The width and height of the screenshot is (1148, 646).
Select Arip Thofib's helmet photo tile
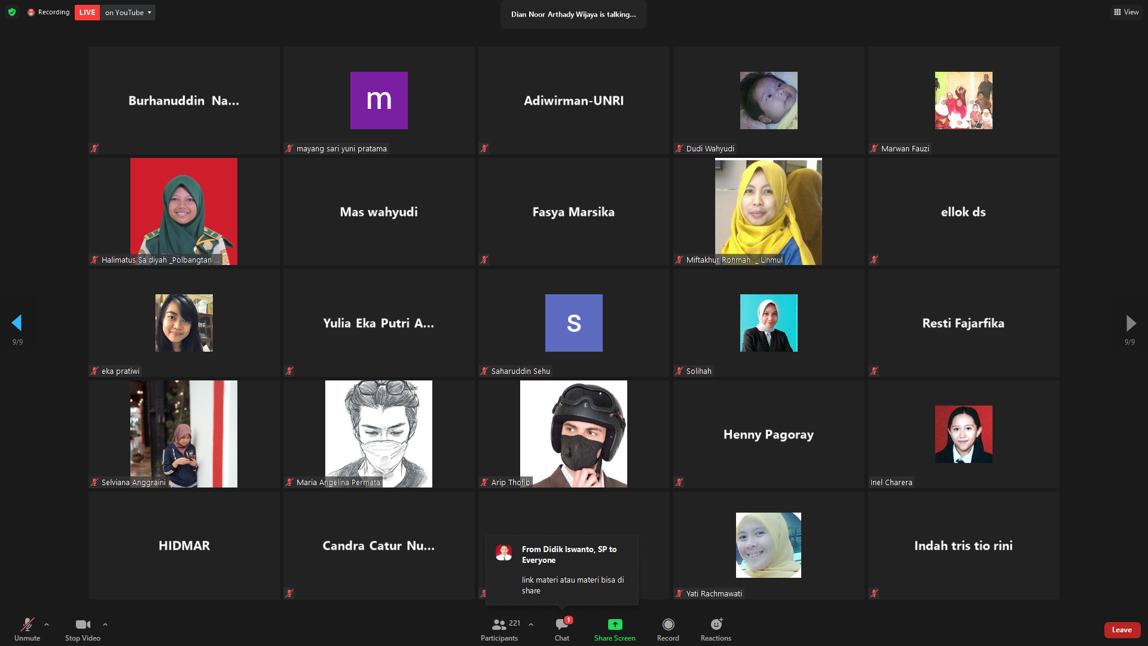pyautogui.click(x=573, y=434)
